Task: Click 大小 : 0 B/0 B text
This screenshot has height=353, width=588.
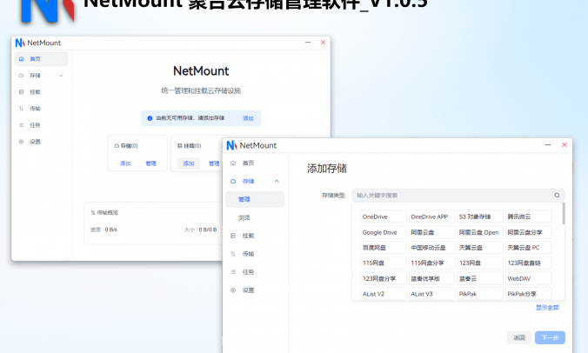Action: 200,230
